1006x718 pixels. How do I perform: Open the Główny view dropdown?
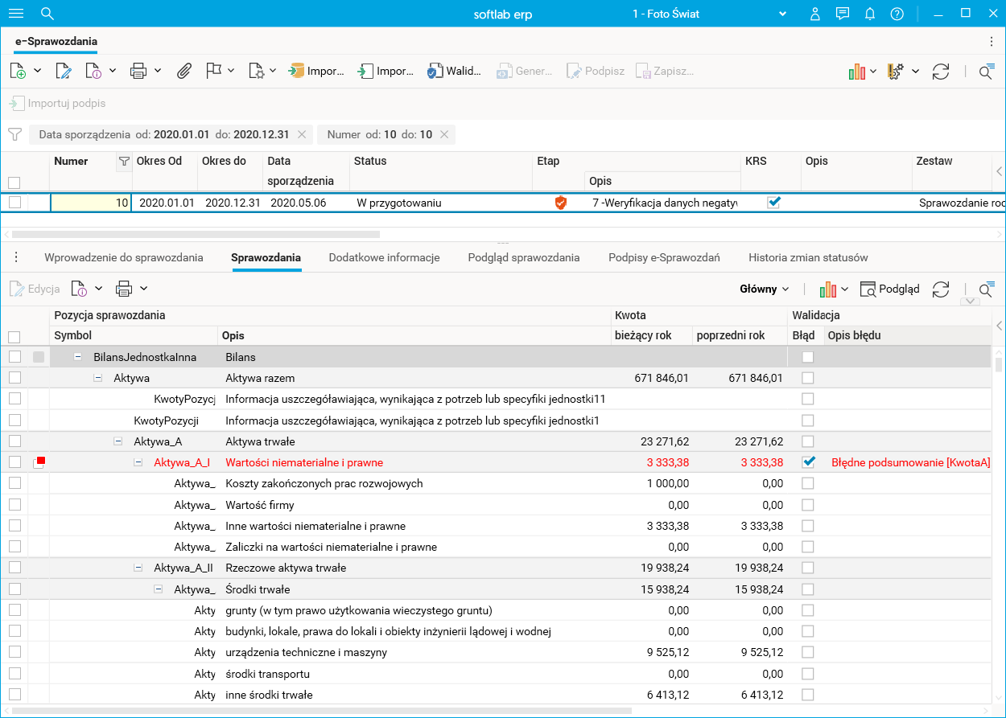pos(764,289)
